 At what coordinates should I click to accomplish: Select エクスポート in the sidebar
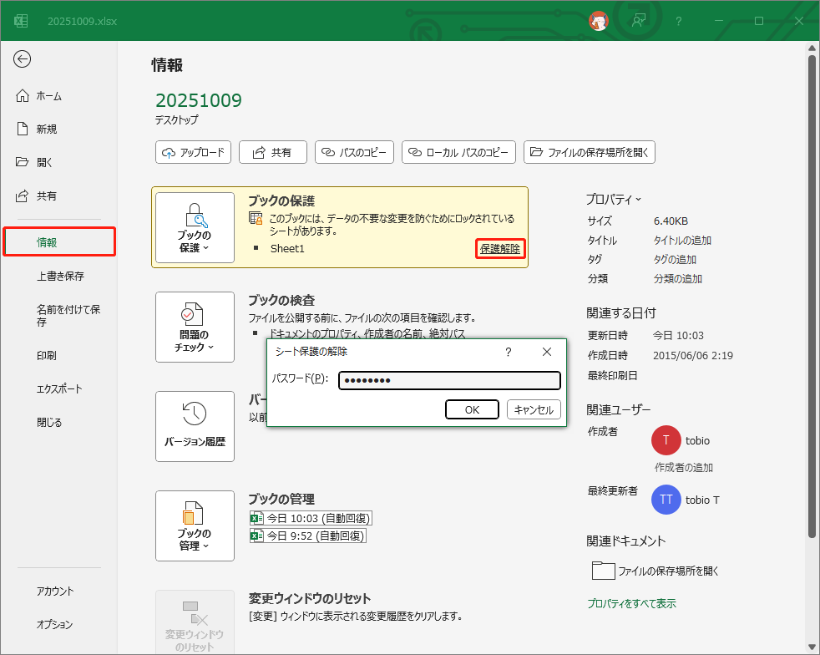59,388
